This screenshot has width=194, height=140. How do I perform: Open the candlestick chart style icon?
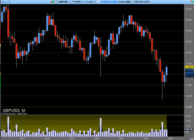(x=52, y=2)
